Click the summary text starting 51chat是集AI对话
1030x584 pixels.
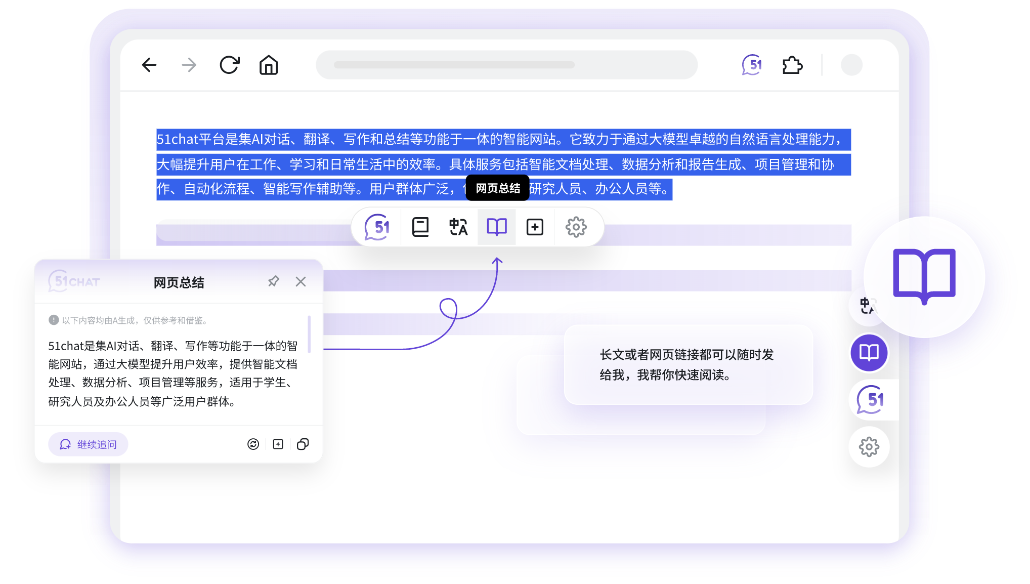tap(174, 373)
